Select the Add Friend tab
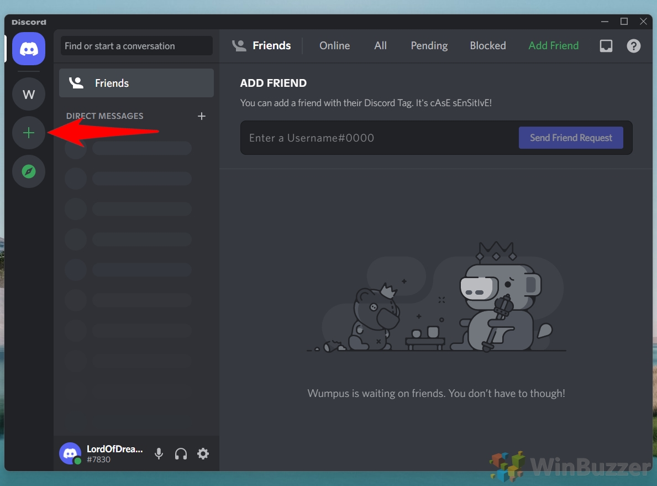 554,46
